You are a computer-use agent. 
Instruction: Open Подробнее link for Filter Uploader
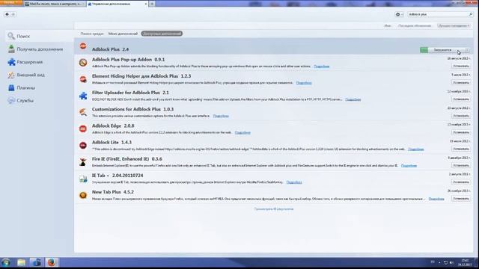(x=353, y=99)
